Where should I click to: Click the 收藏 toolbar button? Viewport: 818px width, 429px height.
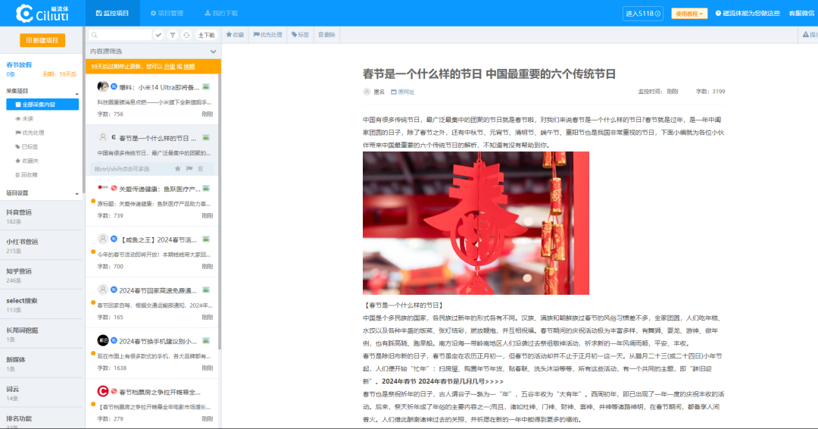click(x=236, y=34)
